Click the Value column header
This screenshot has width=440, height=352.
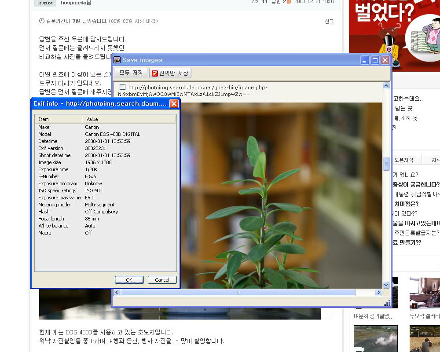[x=128, y=119]
